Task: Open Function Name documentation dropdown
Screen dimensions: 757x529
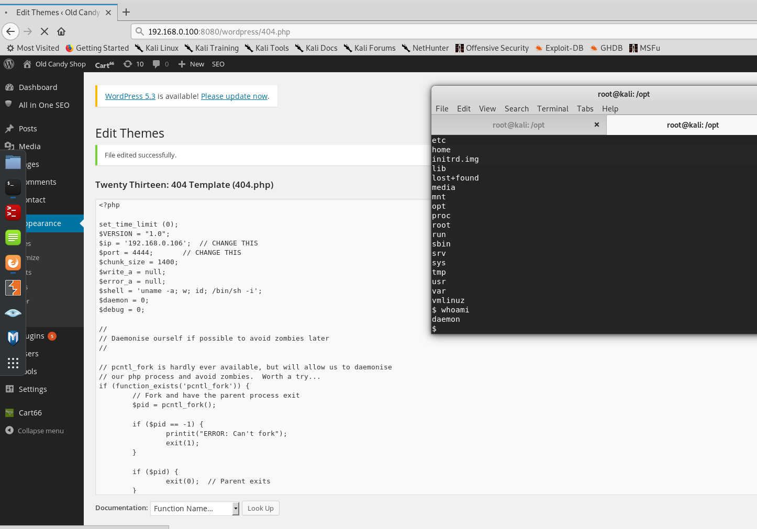Action: point(195,509)
